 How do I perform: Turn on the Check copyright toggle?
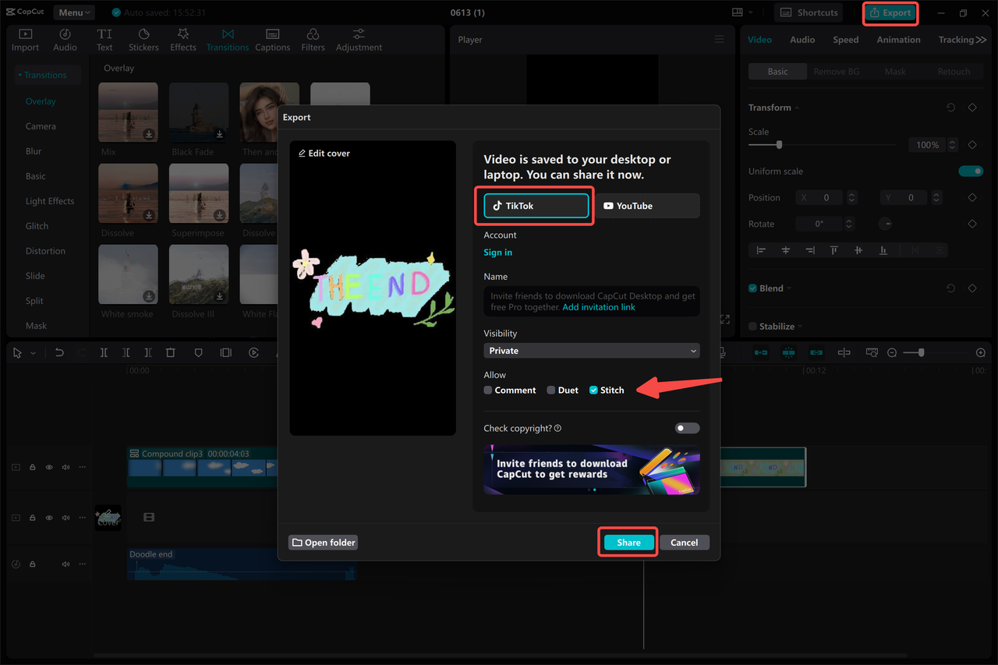click(x=687, y=428)
